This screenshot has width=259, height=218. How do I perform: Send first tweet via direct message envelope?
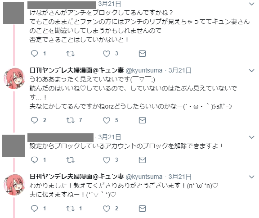coord(142,54)
